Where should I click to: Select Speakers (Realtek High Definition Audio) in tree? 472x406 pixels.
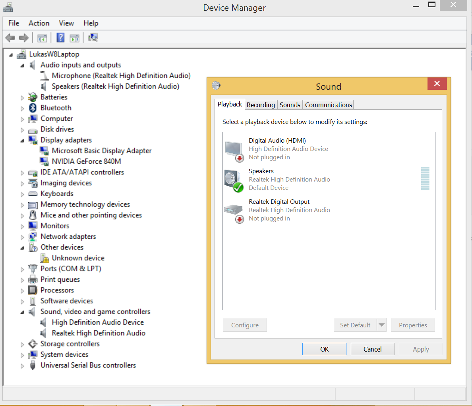click(x=115, y=86)
